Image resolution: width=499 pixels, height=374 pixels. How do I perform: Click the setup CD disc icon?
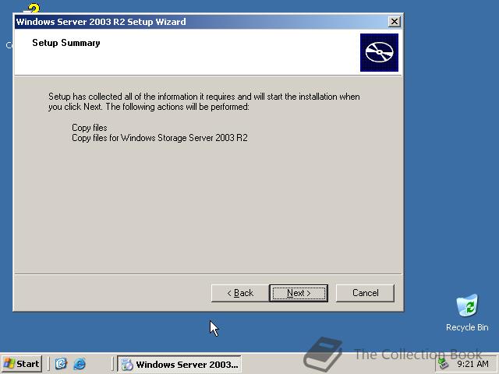click(x=379, y=52)
